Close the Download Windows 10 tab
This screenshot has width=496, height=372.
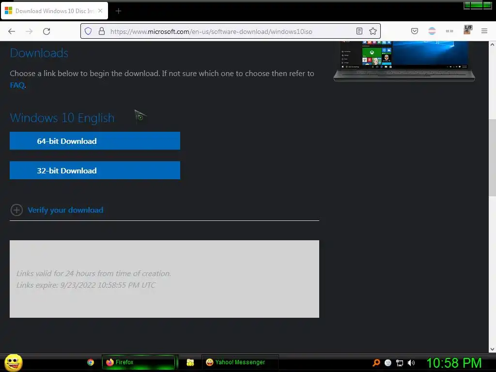(100, 11)
